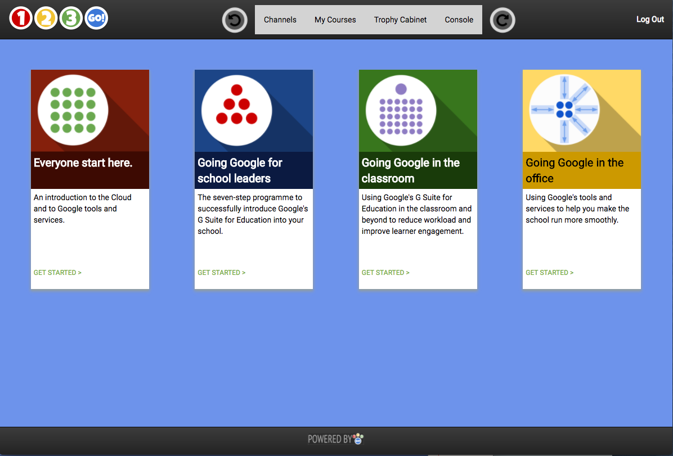Open the Console tab
This screenshot has width=673, height=456.
(459, 20)
